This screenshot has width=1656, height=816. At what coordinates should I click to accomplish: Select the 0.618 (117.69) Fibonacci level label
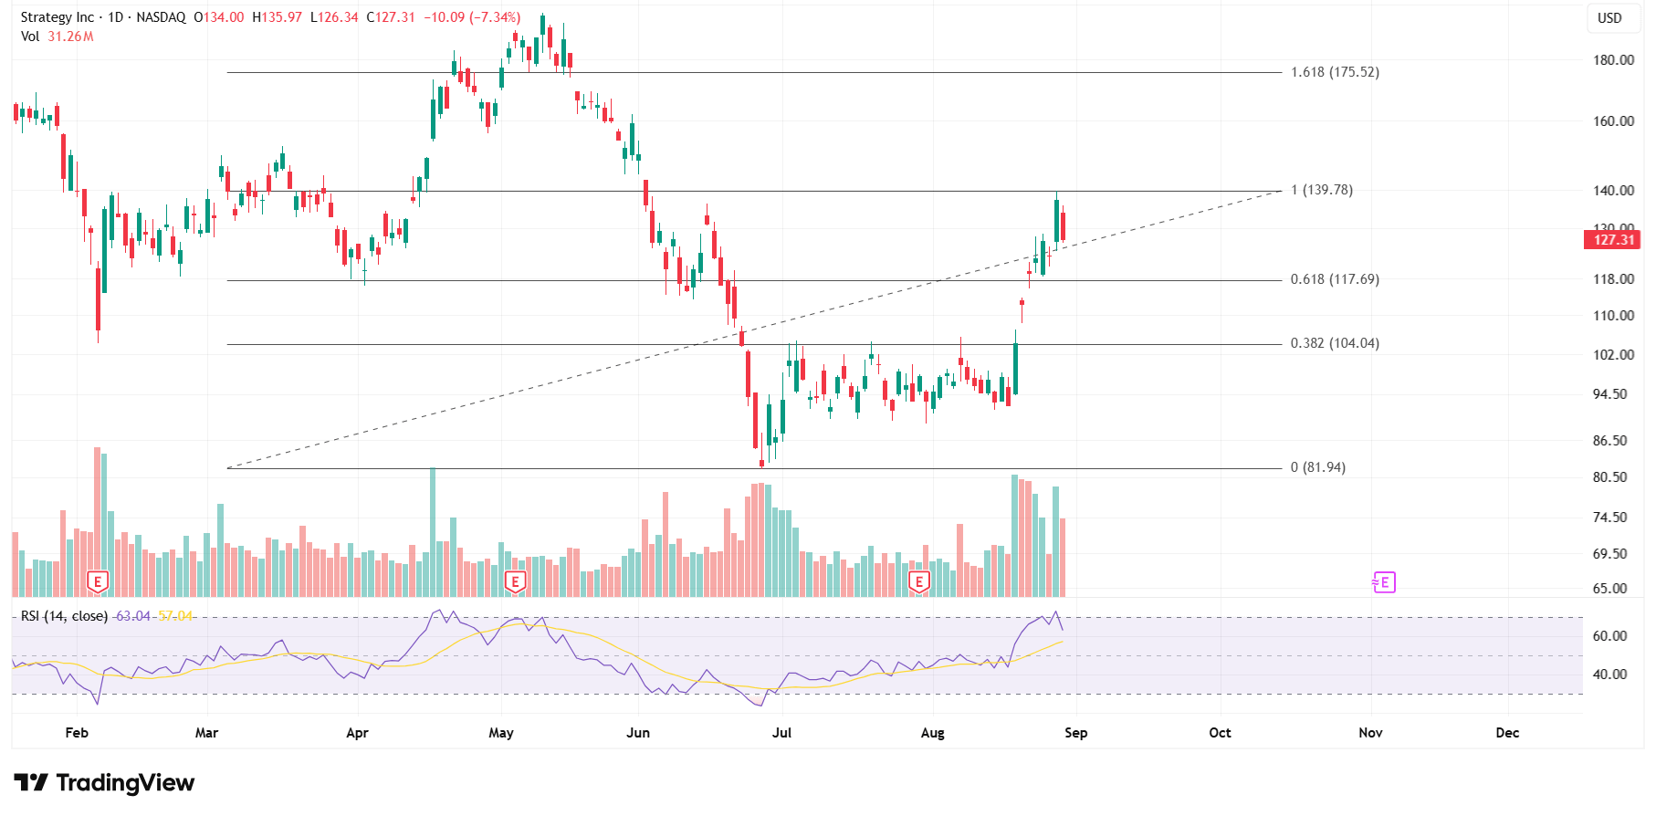pyautogui.click(x=1335, y=279)
